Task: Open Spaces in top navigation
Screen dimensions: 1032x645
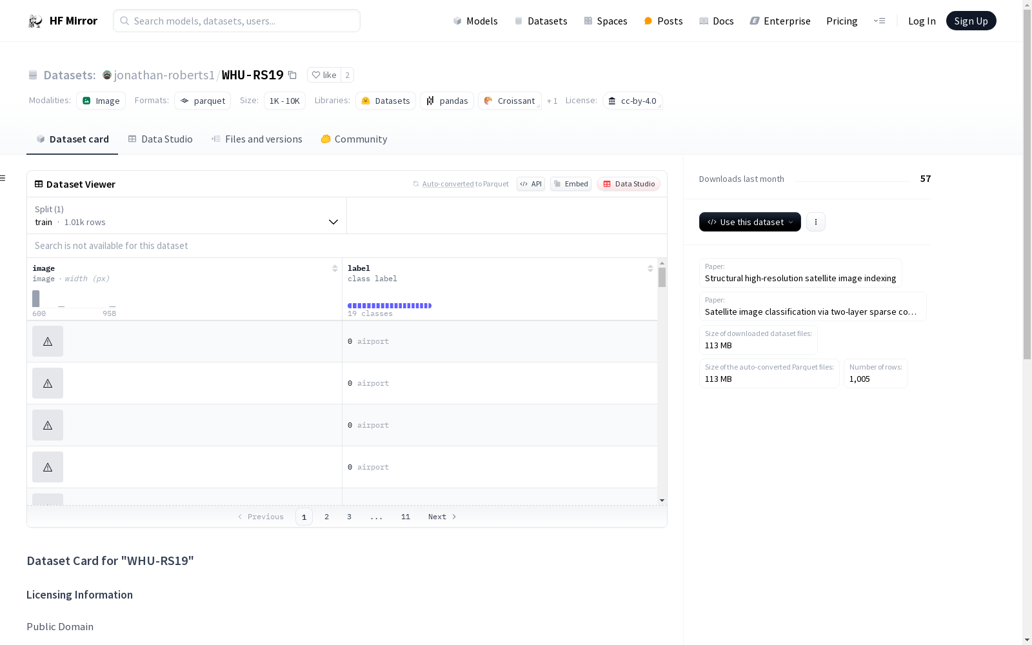Action: [x=606, y=21]
